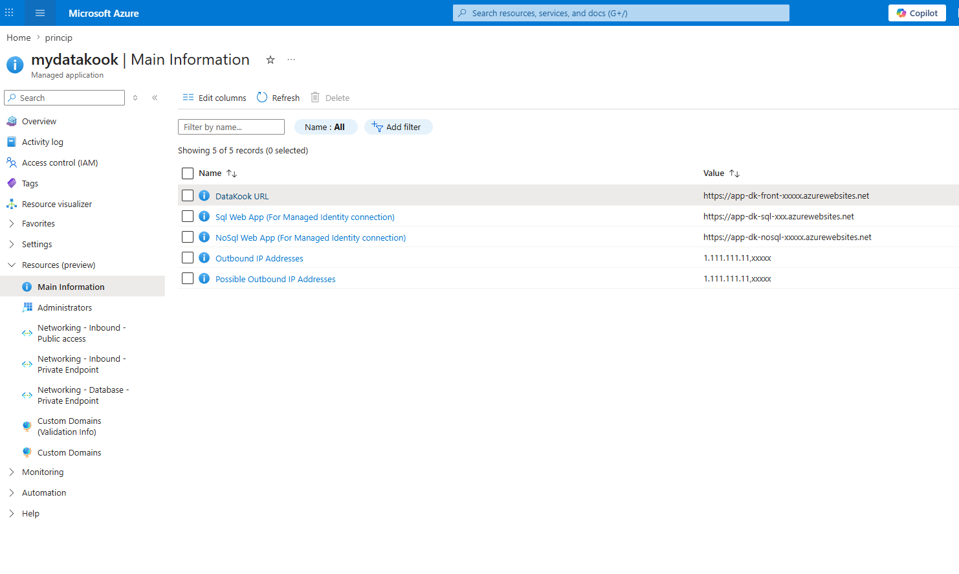
Task: Click the Filter by name field
Action: 231,127
